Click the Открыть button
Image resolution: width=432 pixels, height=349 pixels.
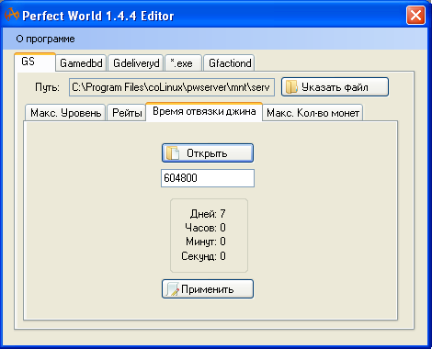208,153
